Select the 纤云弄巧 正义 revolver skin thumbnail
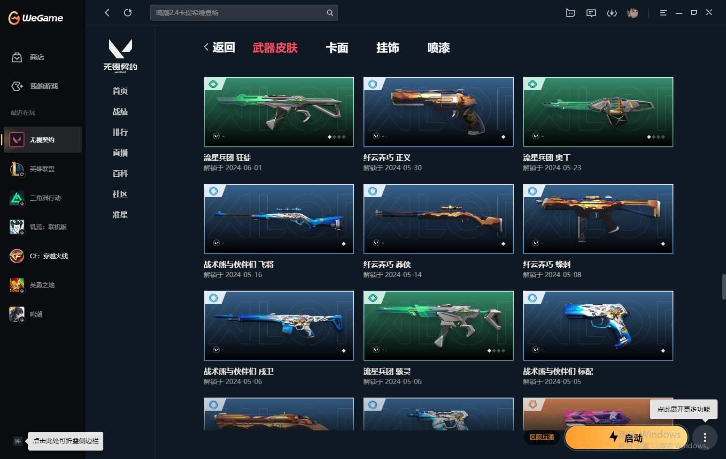The height and width of the screenshot is (459, 726). [x=439, y=112]
